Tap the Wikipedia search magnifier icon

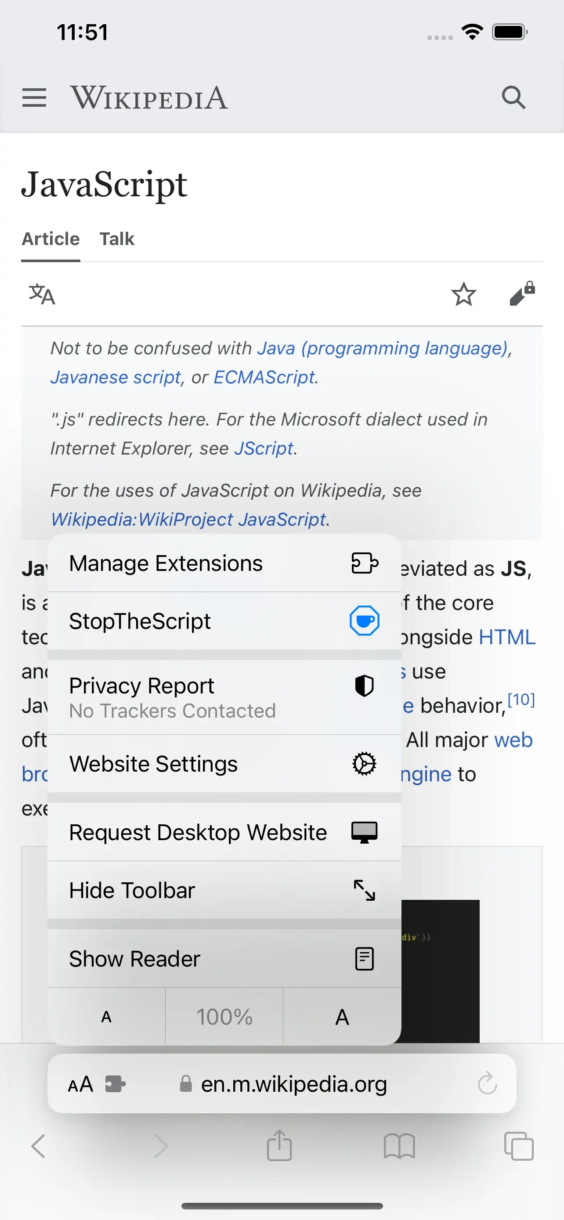(513, 97)
